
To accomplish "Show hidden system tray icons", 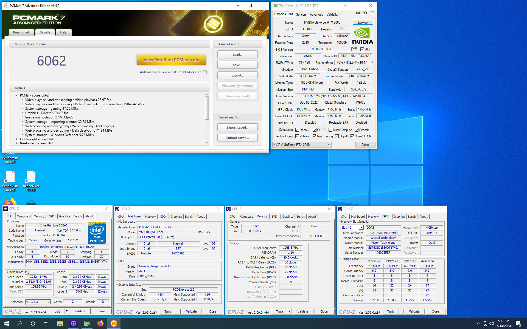I will (x=478, y=324).
